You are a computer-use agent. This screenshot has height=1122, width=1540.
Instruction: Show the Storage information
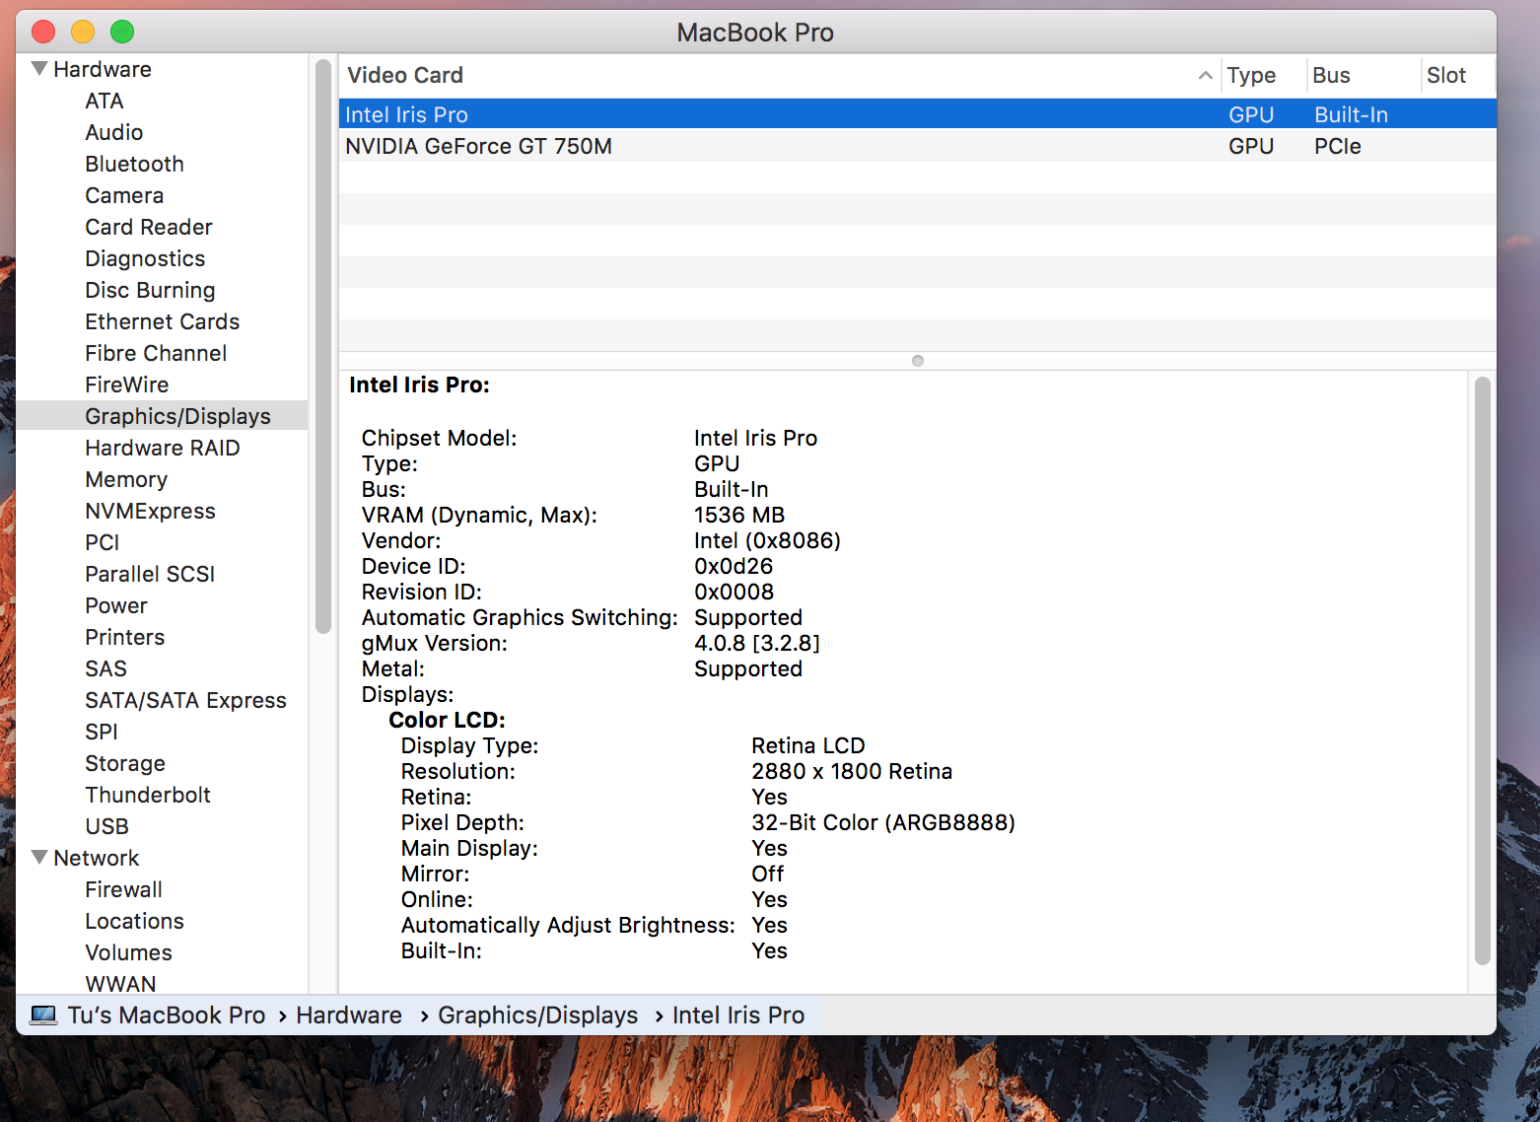125,763
